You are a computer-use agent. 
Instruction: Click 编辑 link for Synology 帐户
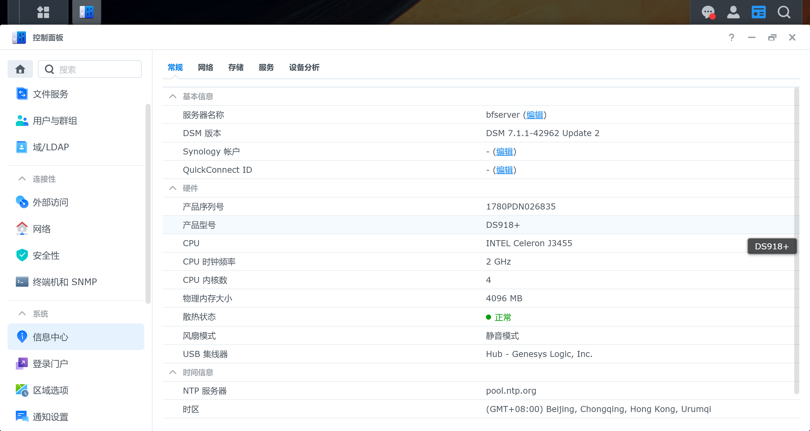(x=504, y=152)
